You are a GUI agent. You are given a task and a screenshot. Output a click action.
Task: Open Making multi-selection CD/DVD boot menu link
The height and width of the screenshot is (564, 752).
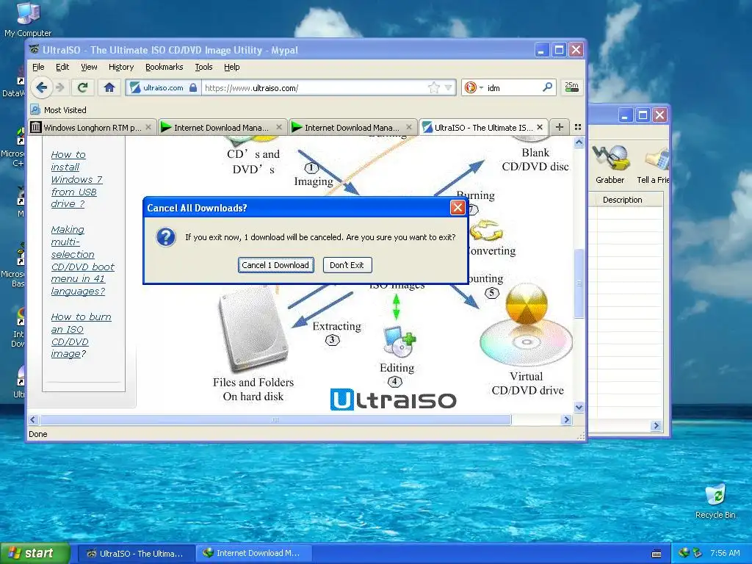tap(82, 260)
